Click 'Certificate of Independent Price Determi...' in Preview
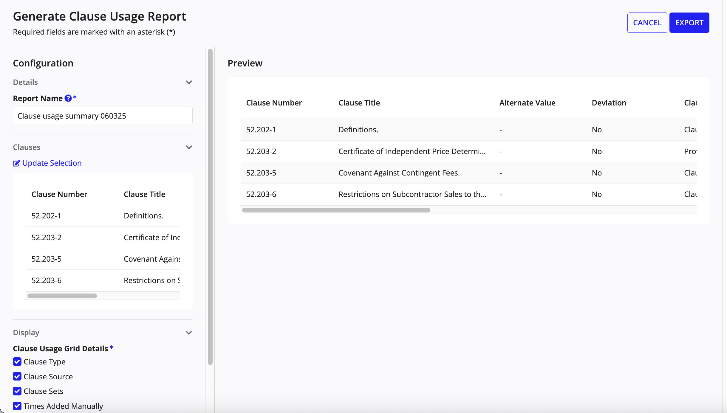727x413 pixels. [x=412, y=151]
